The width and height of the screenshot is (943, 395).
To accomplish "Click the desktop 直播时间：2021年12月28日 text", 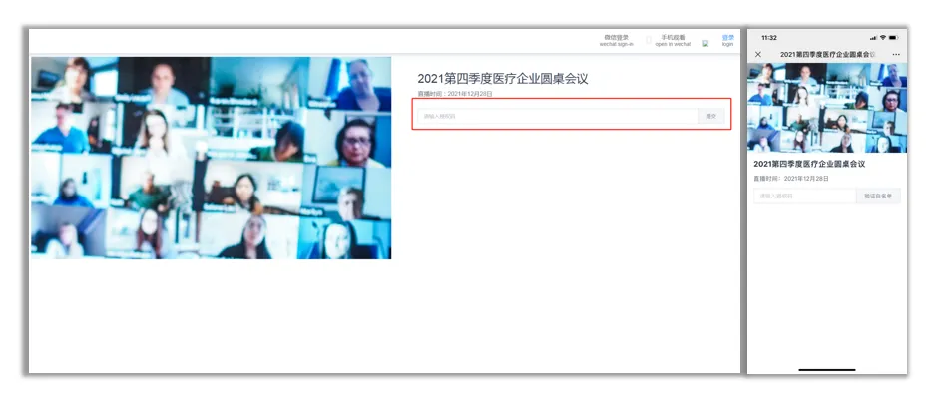I will (455, 94).
